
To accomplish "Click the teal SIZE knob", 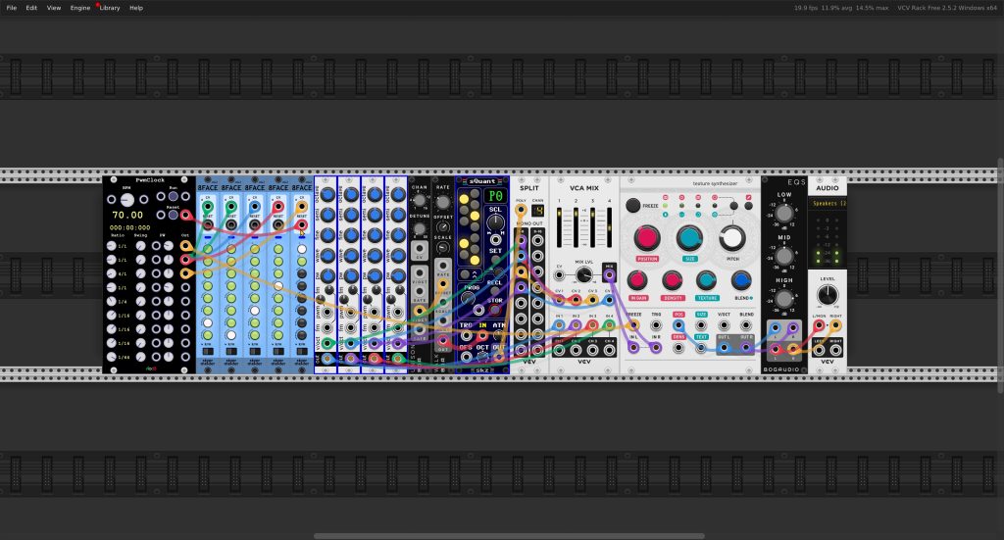I will click(689, 237).
